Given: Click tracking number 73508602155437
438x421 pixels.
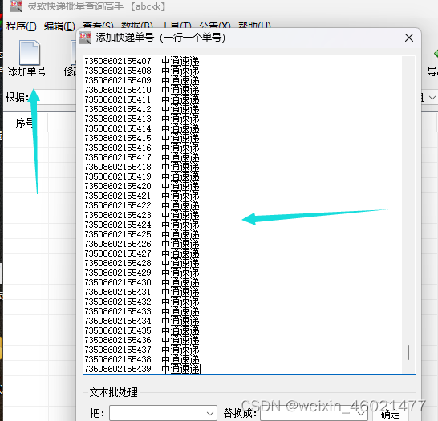Looking at the screenshot, I should (118, 350).
